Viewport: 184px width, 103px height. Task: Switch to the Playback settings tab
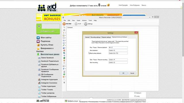click(x=106, y=37)
